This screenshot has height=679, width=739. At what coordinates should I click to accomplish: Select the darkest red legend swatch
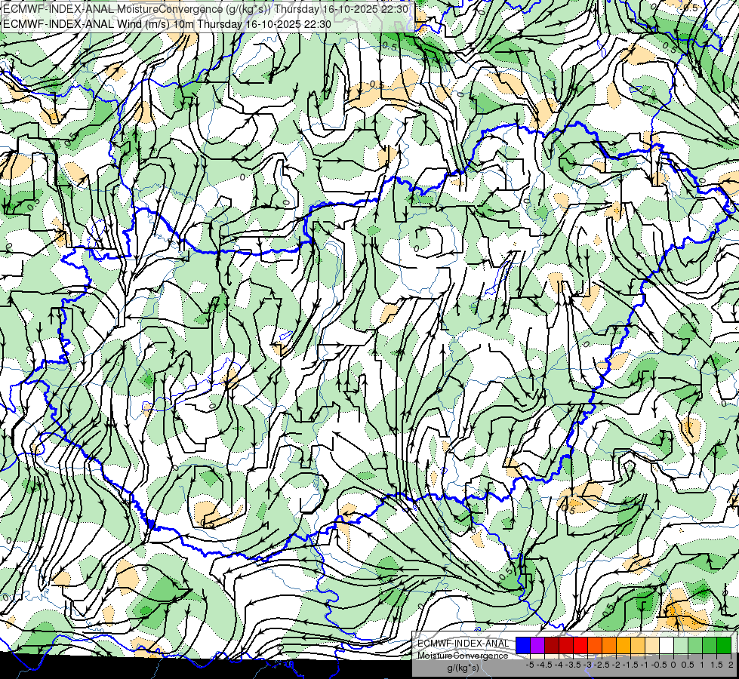click(x=552, y=645)
